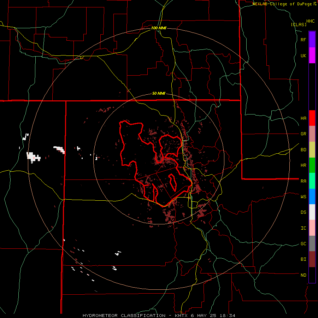Click the DS white legend swatch
Image resolution: width=318 pixels, height=318 pixels.
pos(312,212)
